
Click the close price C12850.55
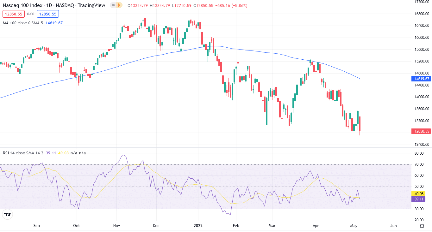203,6
